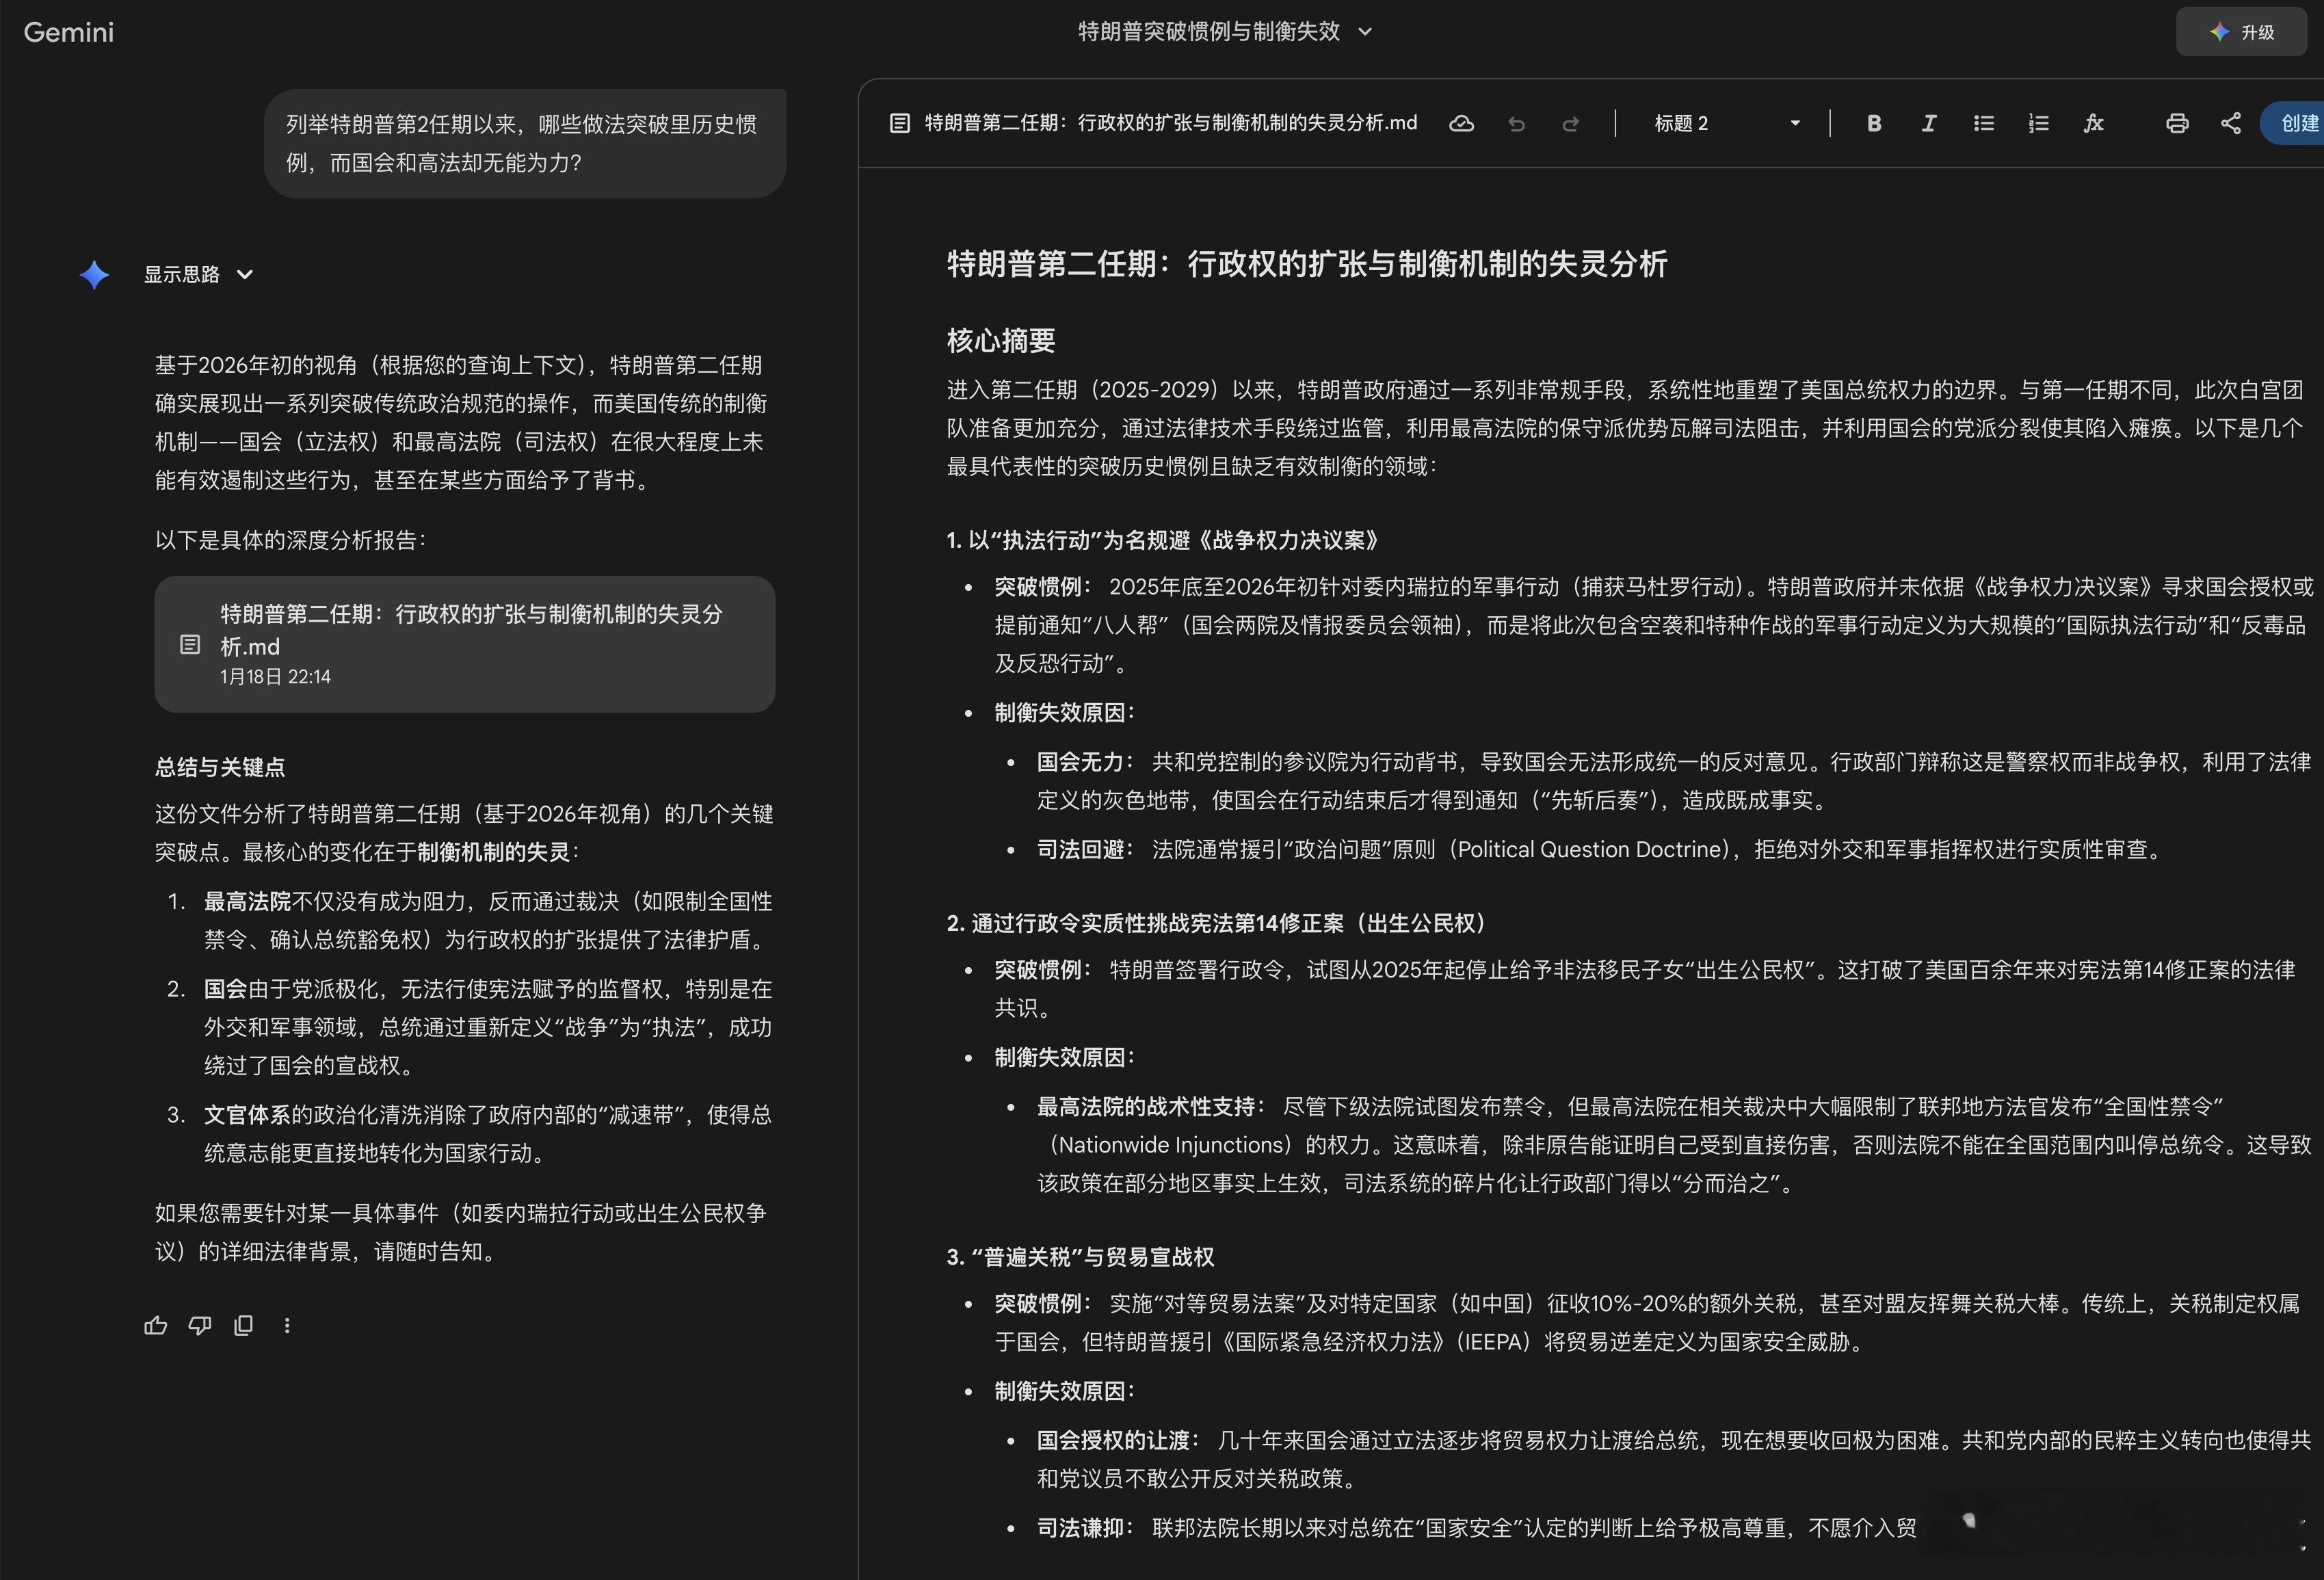Insert a numbered list
The height and width of the screenshot is (1580, 2324).
[2039, 123]
